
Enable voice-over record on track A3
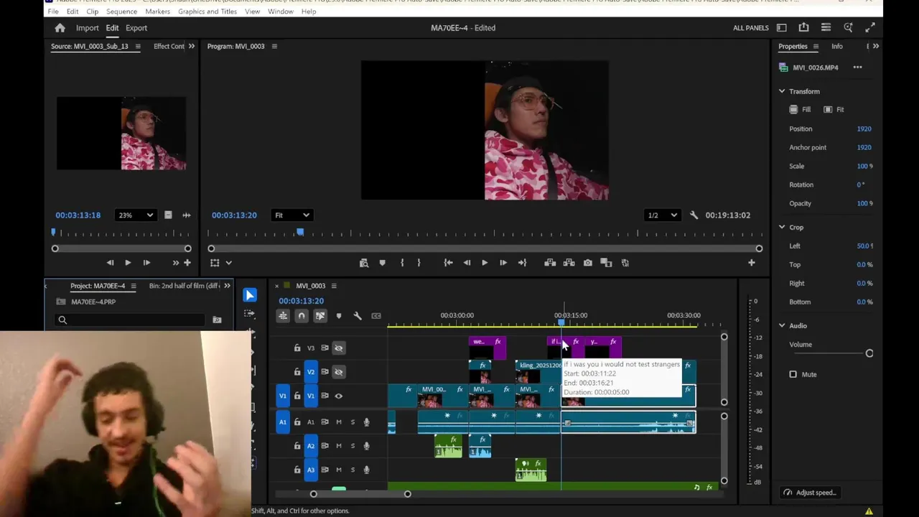pos(366,470)
